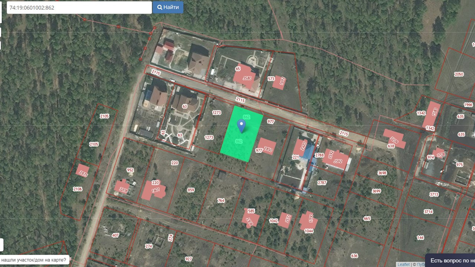Focus the cadastral number search field

point(79,7)
